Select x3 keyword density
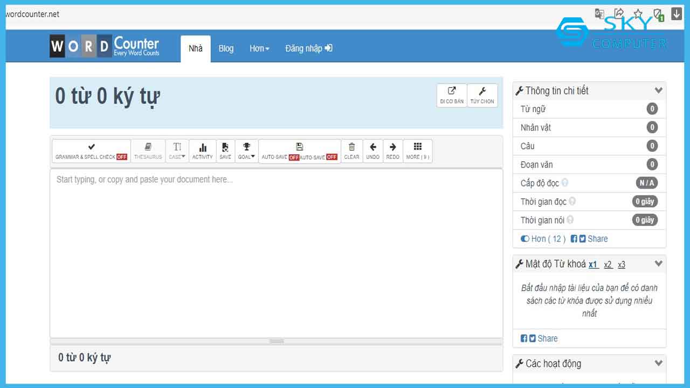Screen dimensions: 690x388 622,265
